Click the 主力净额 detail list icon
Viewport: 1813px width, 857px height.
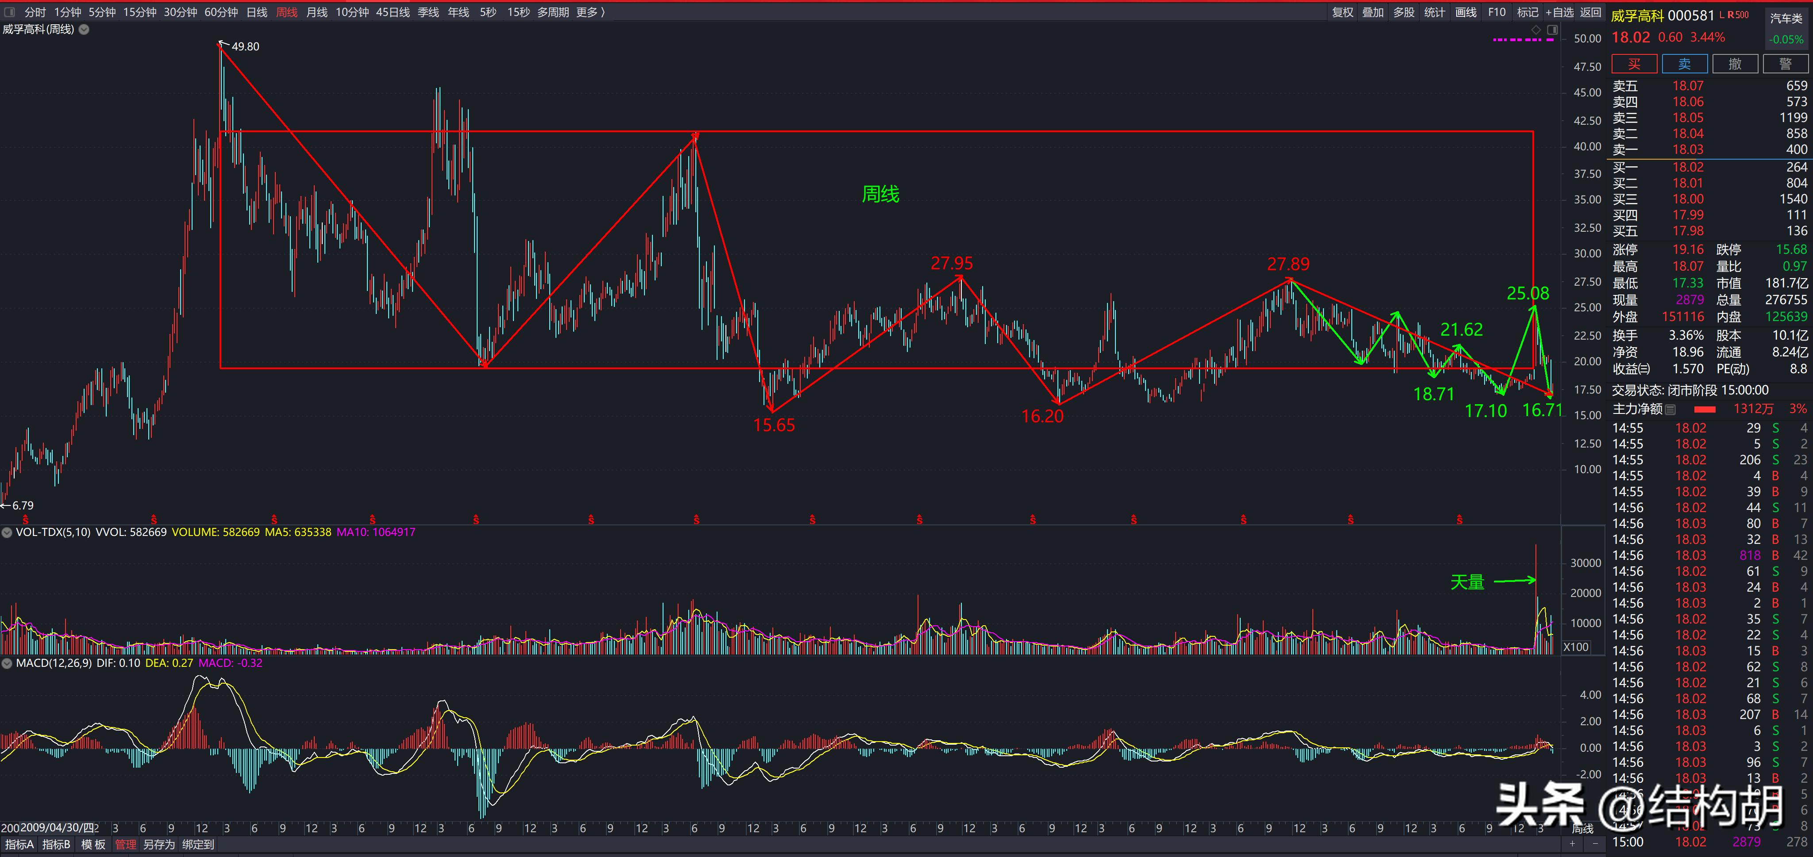point(1671,409)
